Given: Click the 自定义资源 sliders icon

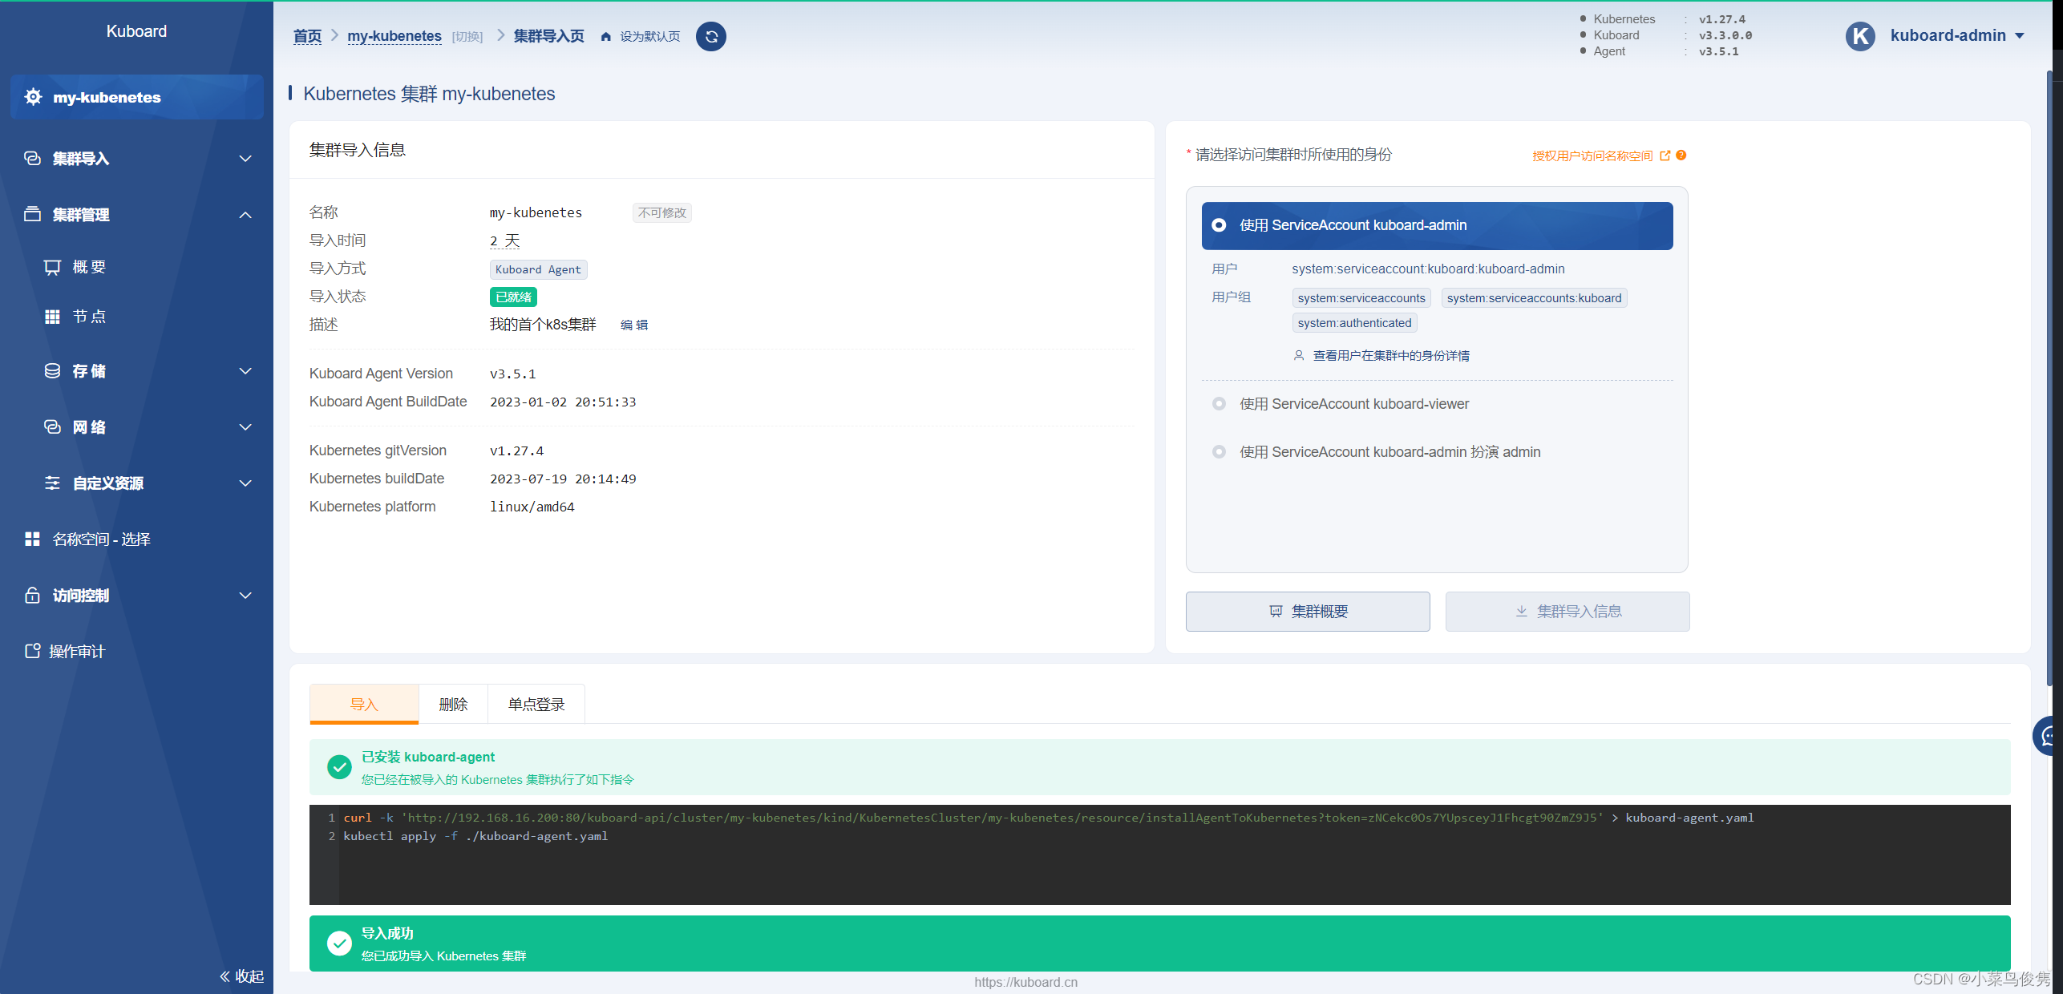Looking at the screenshot, I should point(52,483).
